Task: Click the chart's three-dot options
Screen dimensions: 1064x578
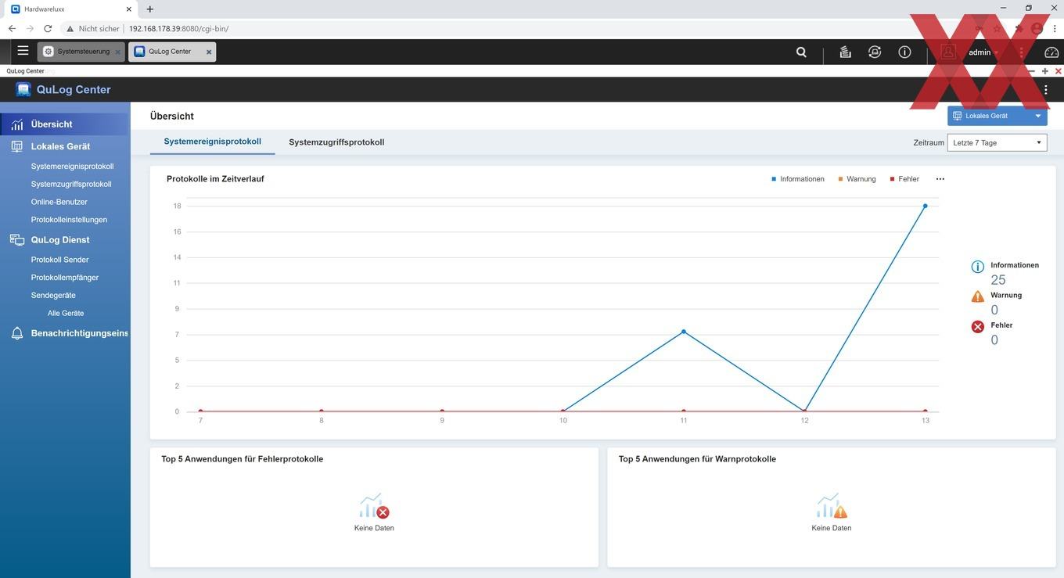Action: 940,179
